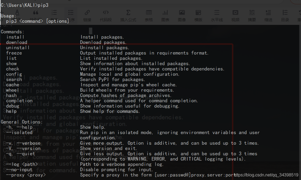Click the "freeze" command name

pyautogui.click(x=14, y=53)
